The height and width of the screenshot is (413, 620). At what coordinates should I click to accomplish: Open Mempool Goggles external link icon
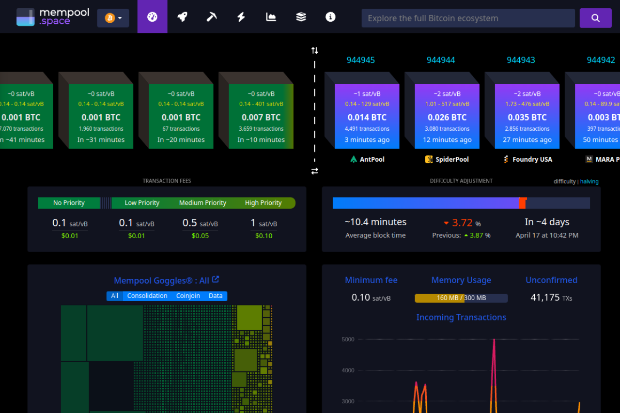point(216,279)
